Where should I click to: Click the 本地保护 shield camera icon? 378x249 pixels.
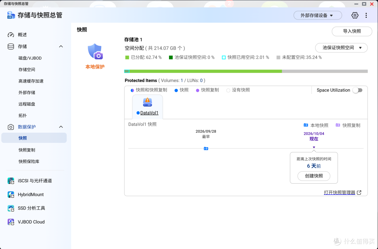(95, 51)
